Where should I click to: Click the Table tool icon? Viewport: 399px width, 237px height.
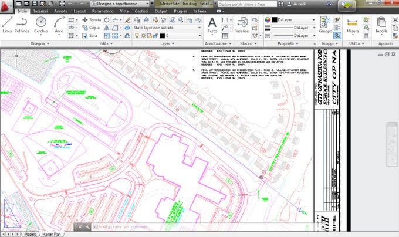(x=225, y=36)
